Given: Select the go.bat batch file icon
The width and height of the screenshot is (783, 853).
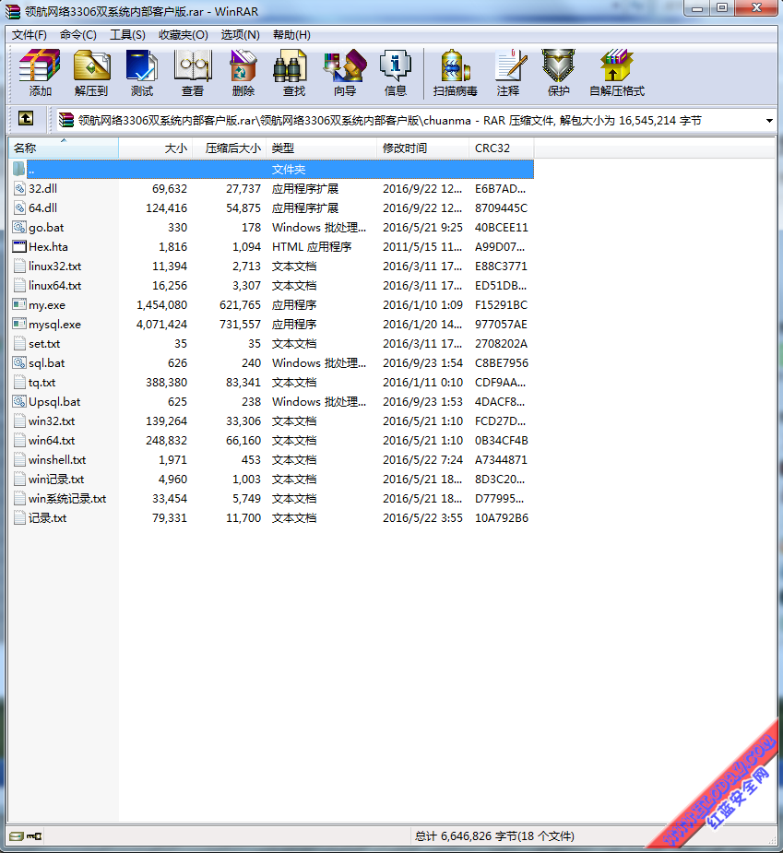Looking at the screenshot, I should click(19, 228).
